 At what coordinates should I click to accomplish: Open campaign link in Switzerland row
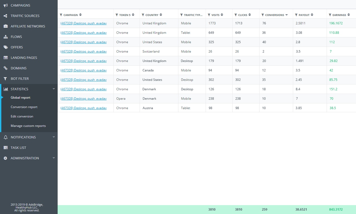coord(83,51)
